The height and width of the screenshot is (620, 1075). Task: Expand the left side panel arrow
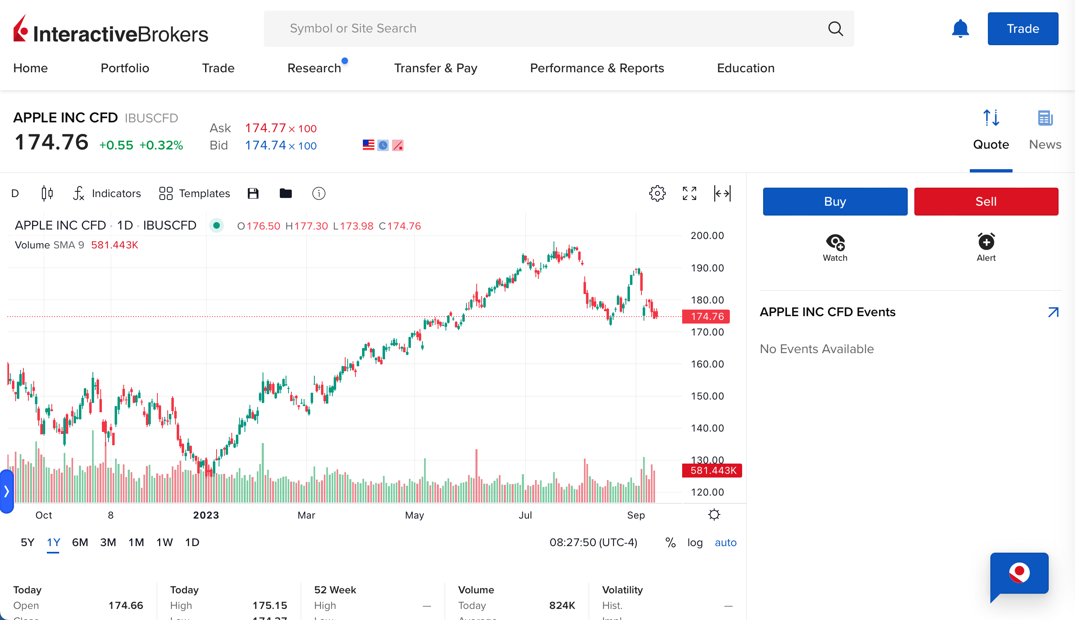click(7, 491)
